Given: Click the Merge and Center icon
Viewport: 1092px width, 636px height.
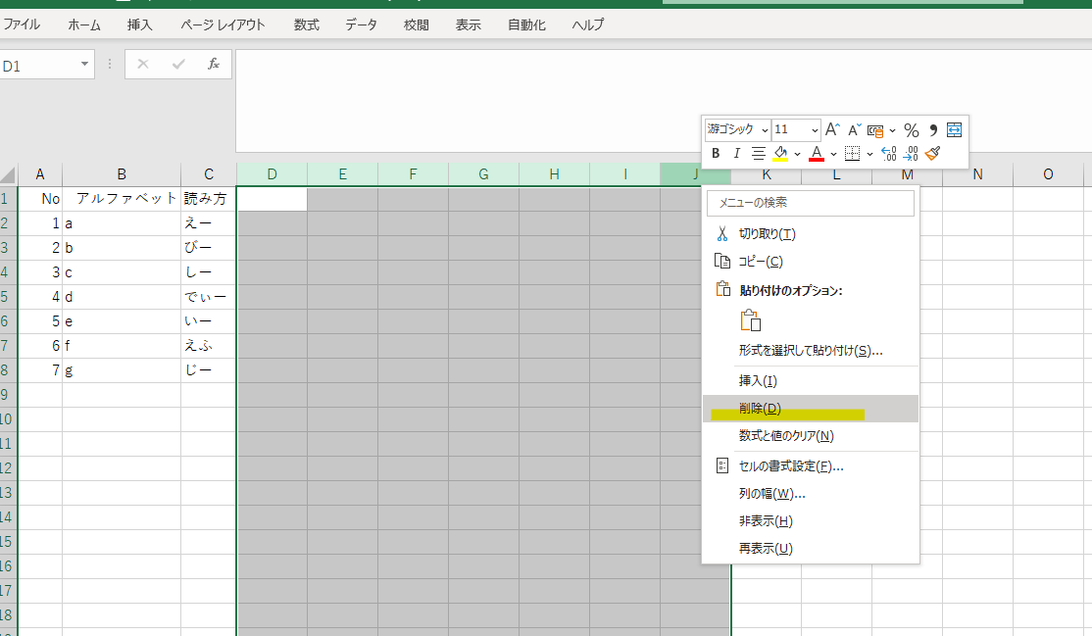Looking at the screenshot, I should pos(953,128).
